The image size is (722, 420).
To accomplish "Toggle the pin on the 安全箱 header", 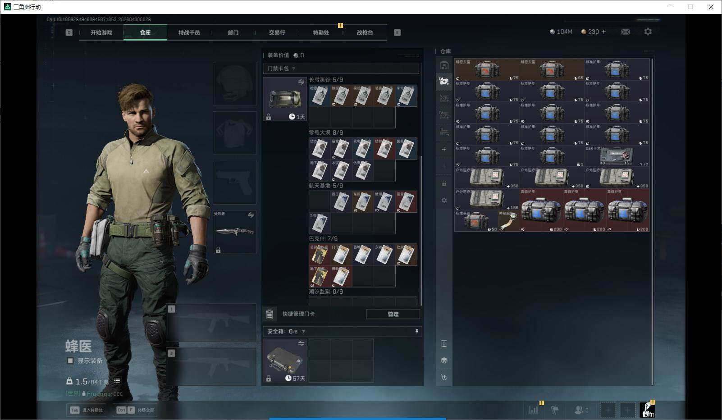I will 417,331.
